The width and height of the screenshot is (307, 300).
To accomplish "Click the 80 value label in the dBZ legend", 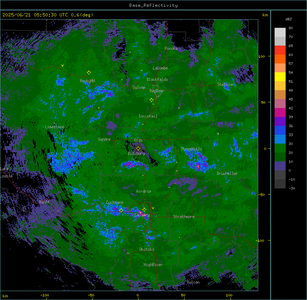I will (291, 28).
